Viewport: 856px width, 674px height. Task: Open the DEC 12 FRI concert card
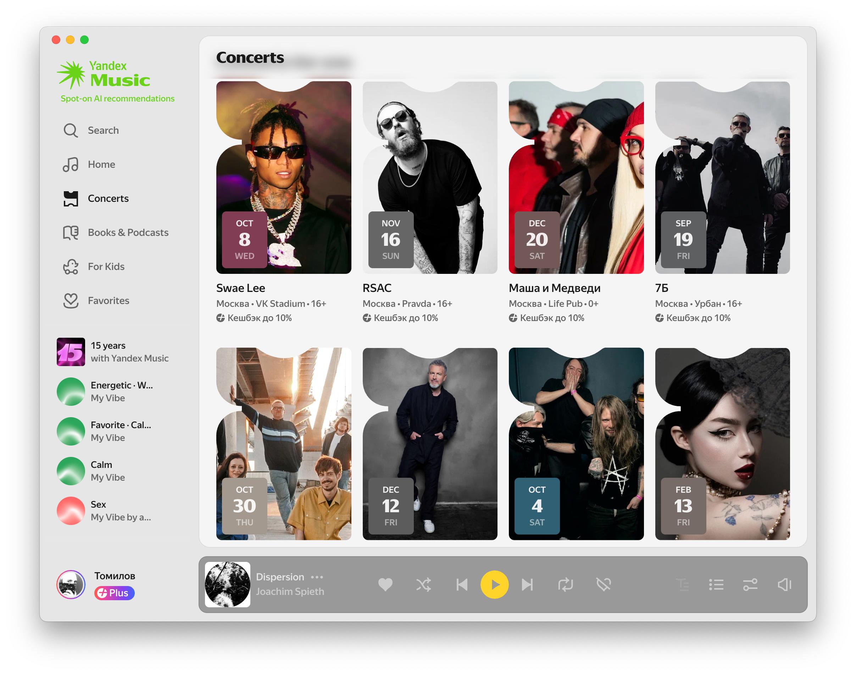pyautogui.click(x=430, y=443)
